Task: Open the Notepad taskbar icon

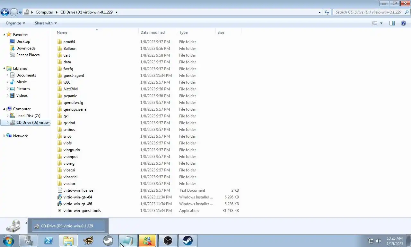Action: 128,241
